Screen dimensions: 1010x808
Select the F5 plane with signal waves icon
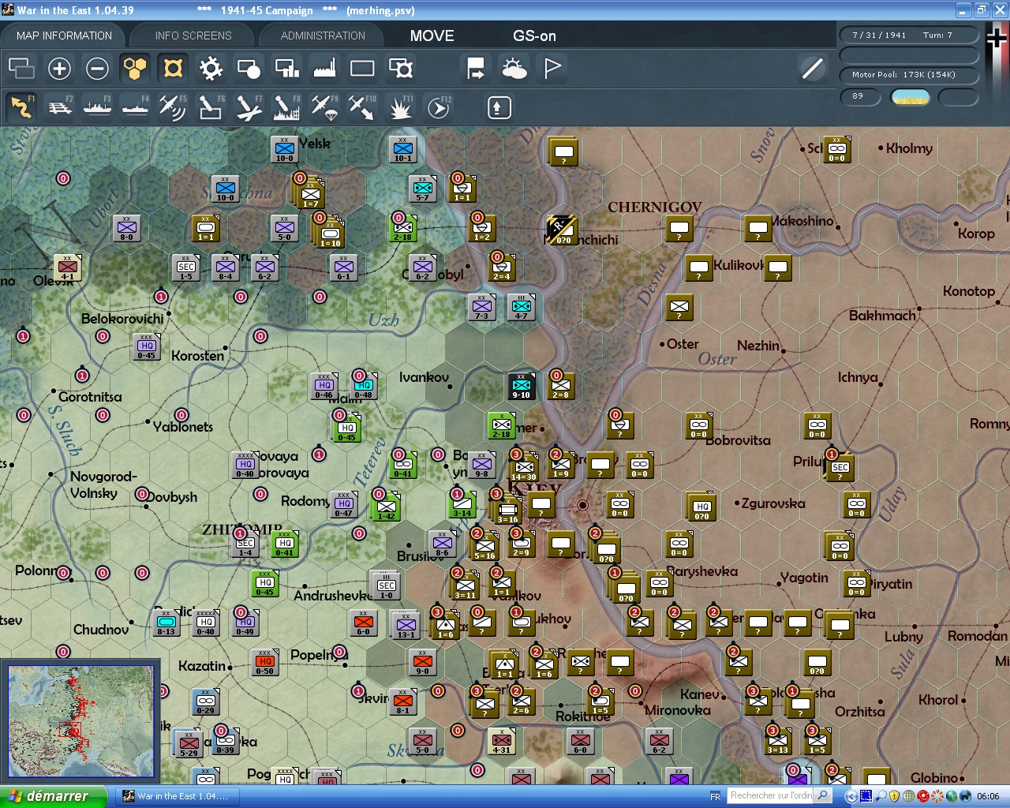click(x=173, y=107)
